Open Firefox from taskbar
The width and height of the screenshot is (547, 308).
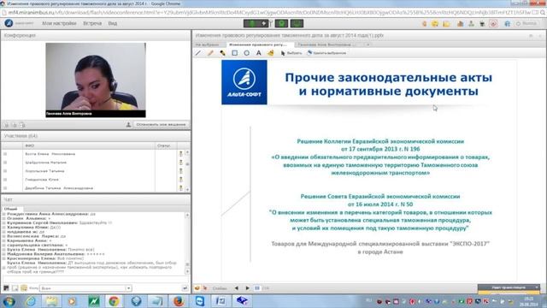[x=179, y=301]
